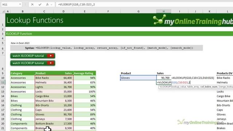
Task: Click YouTube play icon on XLOOKUP button
Action: pyautogui.click(x=51, y=56)
